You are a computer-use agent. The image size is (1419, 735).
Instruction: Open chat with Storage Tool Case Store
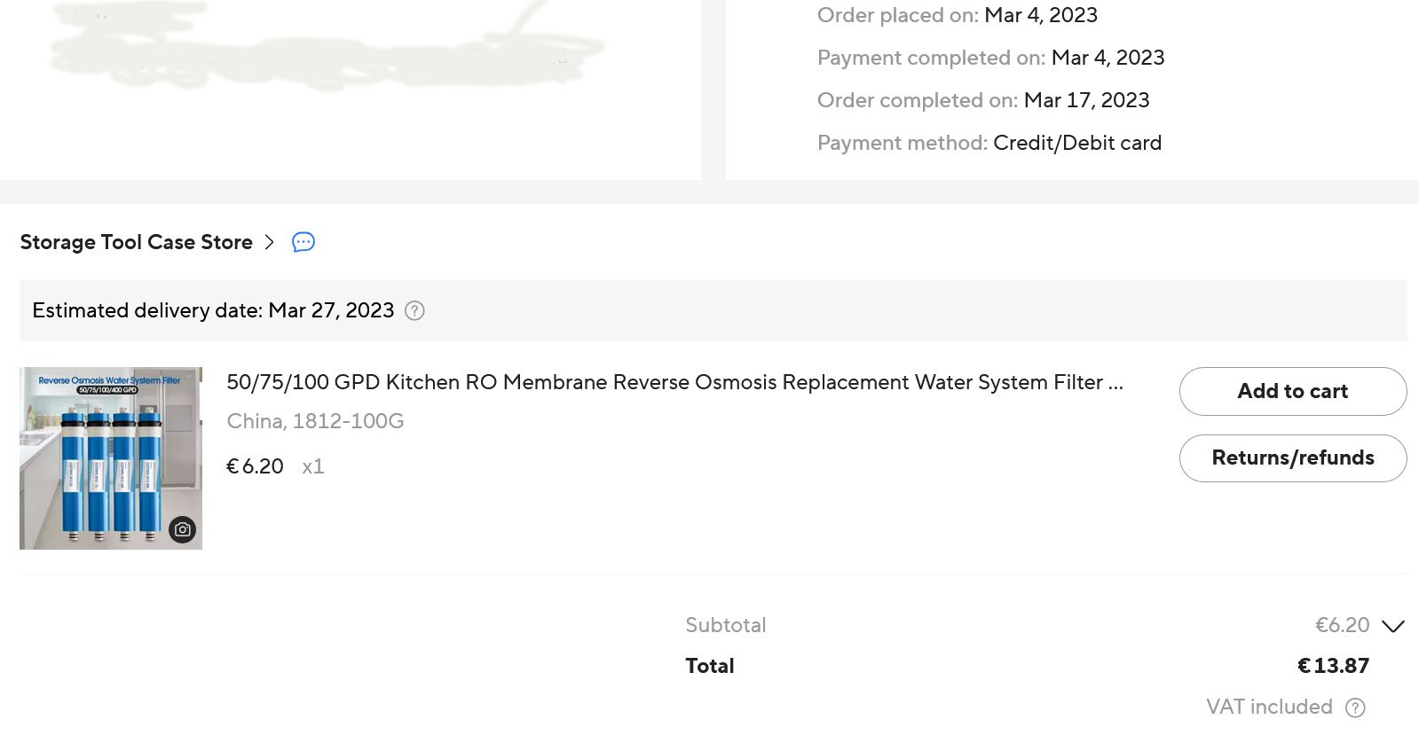point(304,242)
